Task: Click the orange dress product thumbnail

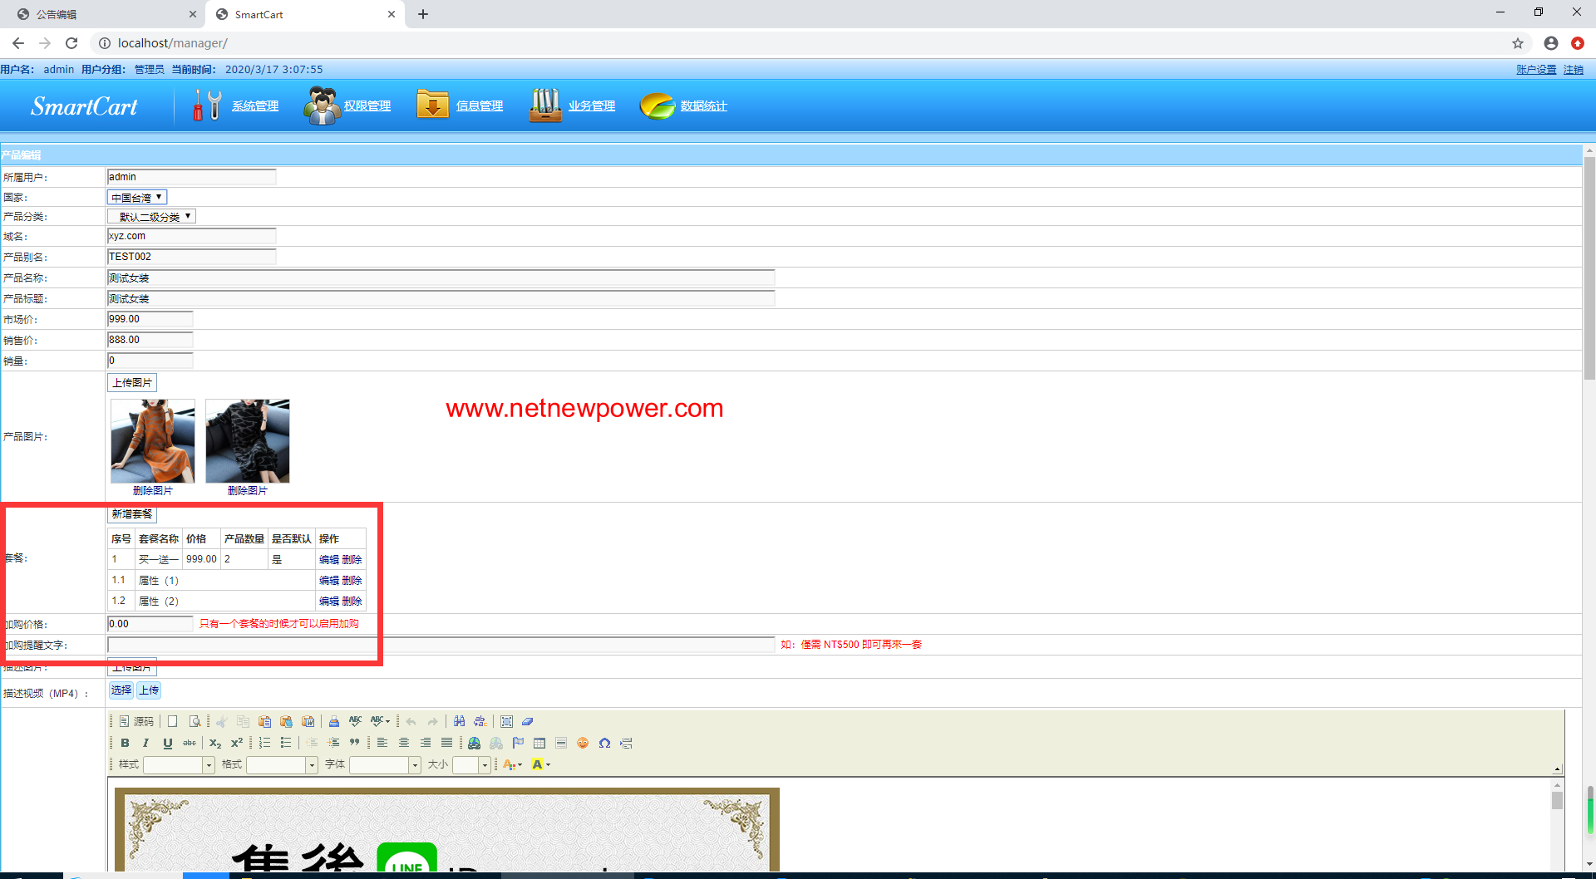Action: (153, 441)
